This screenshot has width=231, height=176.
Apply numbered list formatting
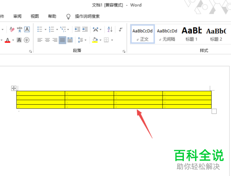click(x=51, y=29)
